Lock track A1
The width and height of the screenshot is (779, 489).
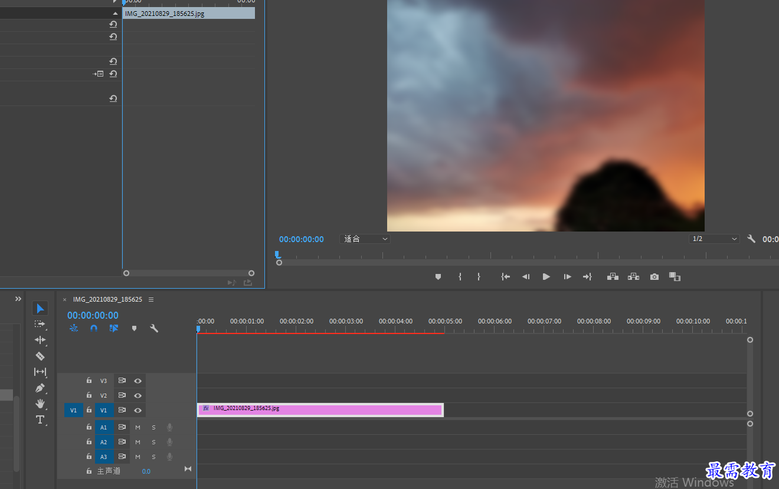click(89, 427)
